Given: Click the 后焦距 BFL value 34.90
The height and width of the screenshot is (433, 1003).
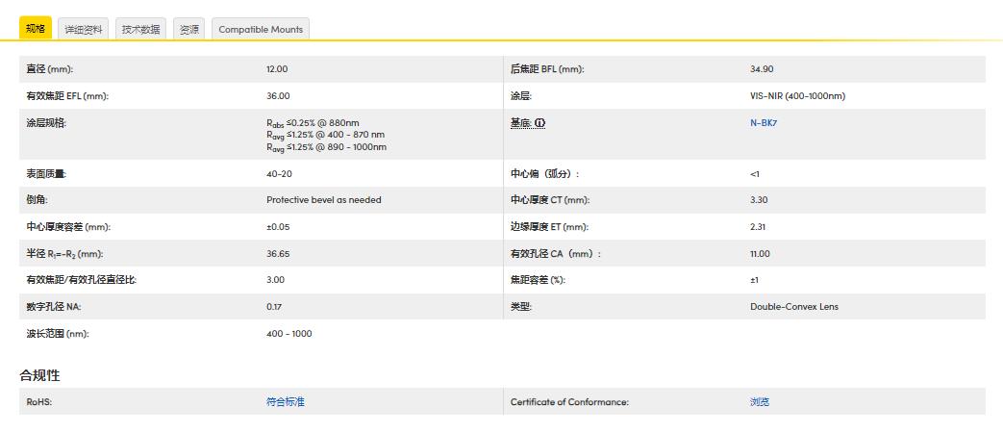Looking at the screenshot, I should click(762, 69).
